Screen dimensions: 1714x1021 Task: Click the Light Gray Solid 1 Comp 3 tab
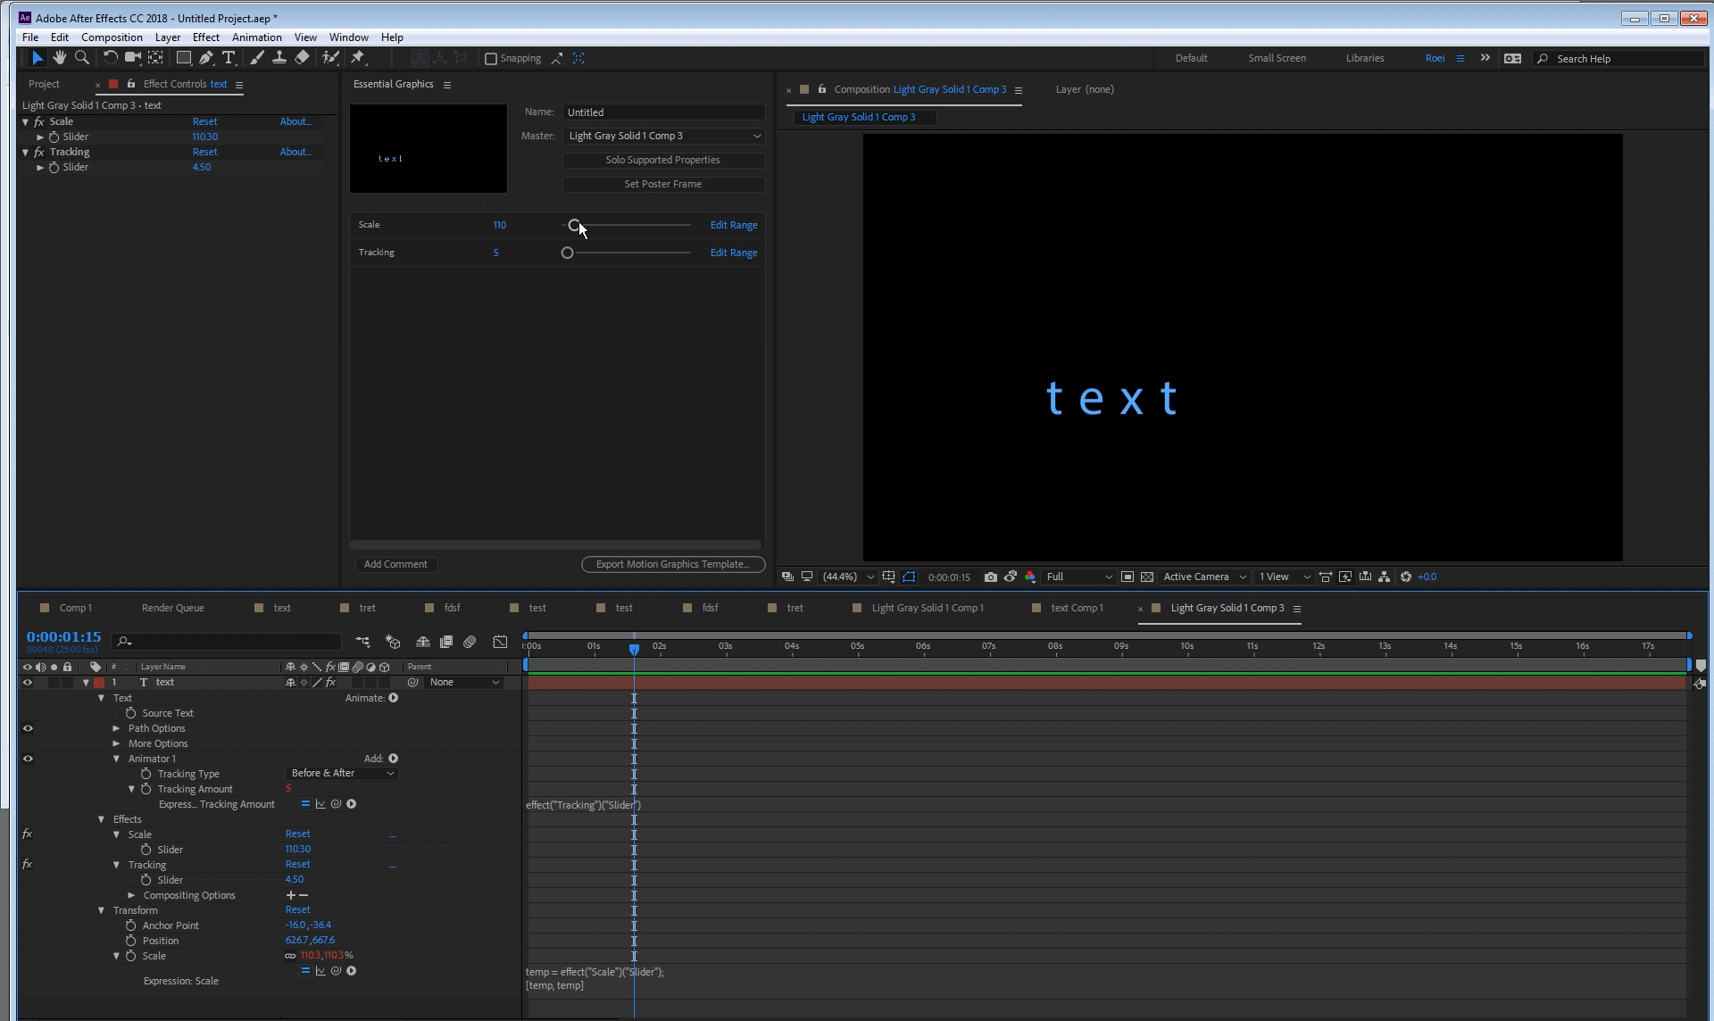1226,607
